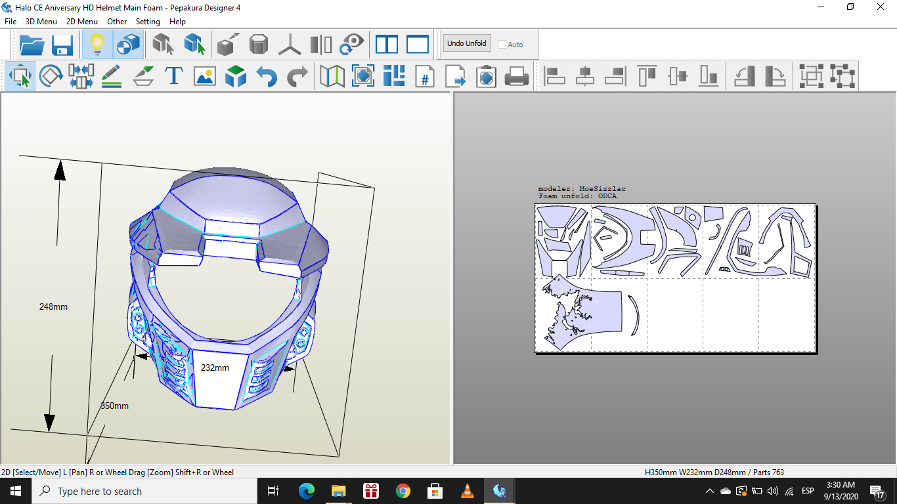Click the 248mm height dimension label
The image size is (897, 504).
click(53, 306)
